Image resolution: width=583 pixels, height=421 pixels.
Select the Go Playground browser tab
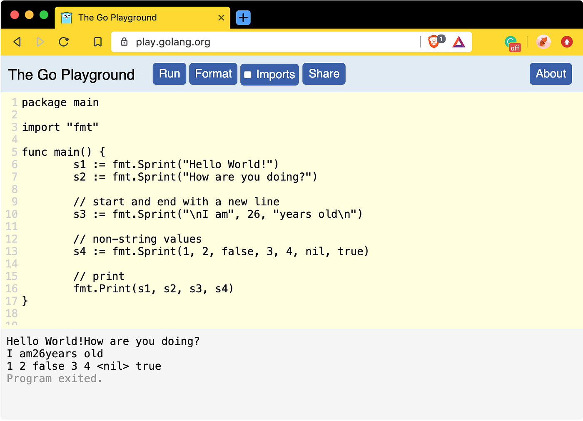coord(142,17)
